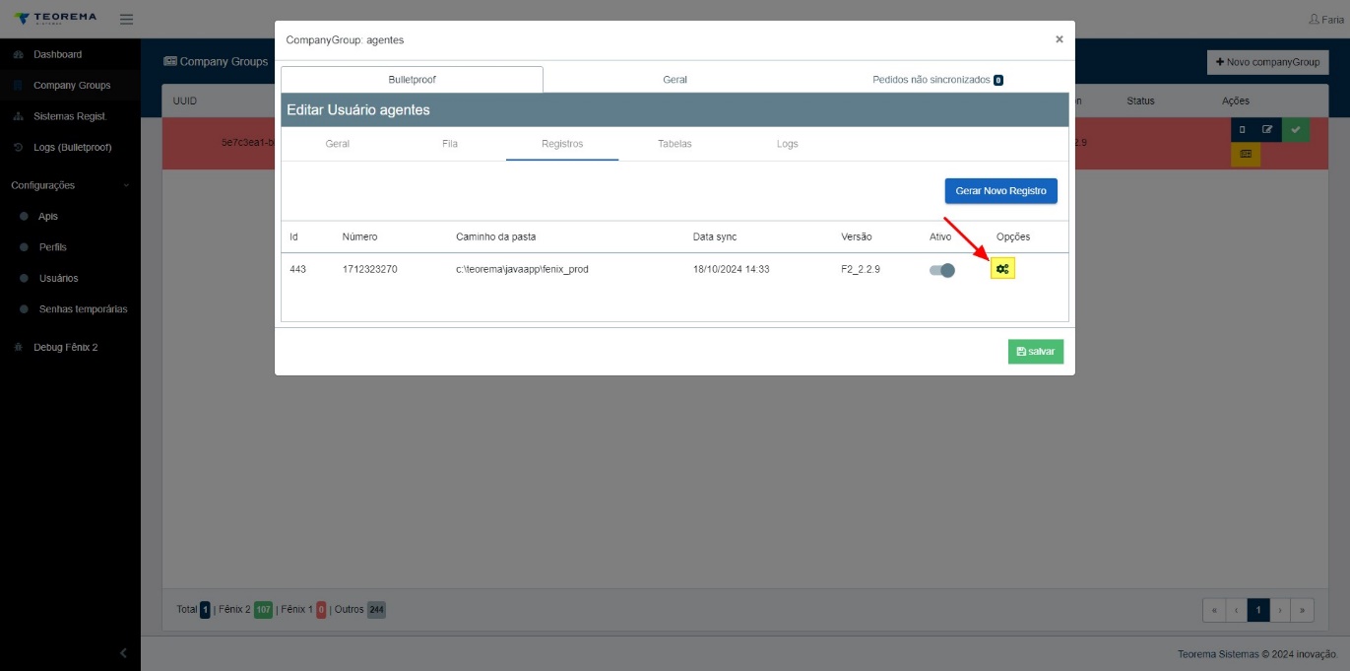The image size is (1350, 671).
Task: Go to next page pagination button
Action: 1280,610
